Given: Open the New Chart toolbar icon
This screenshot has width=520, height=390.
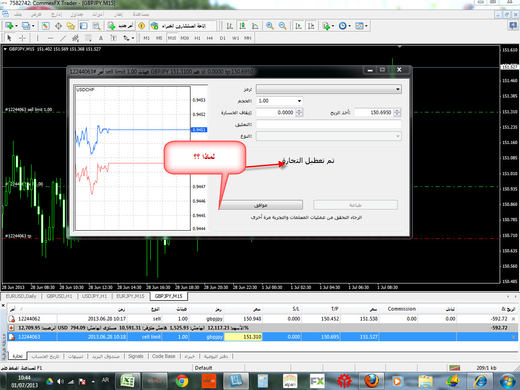Looking at the screenshot, I should 9,26.
